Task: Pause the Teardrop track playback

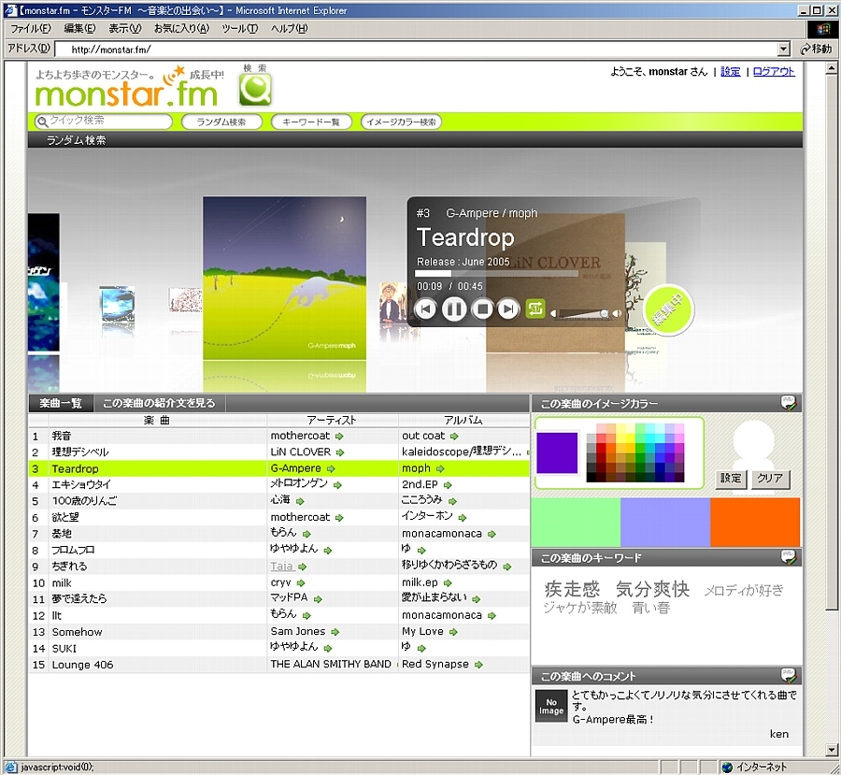Action: (x=454, y=309)
